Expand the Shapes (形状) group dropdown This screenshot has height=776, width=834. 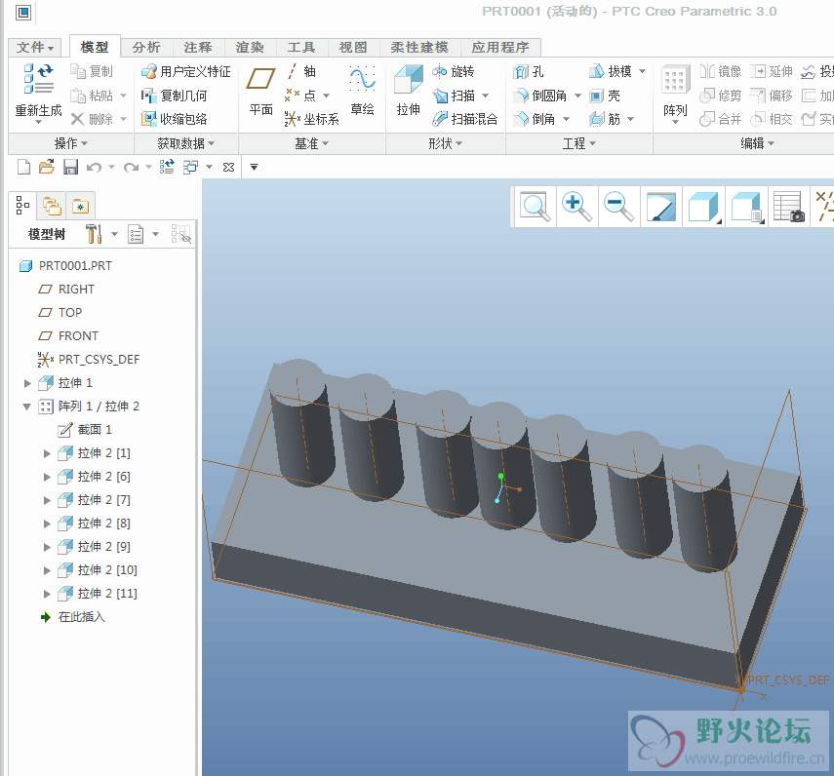coord(445,143)
